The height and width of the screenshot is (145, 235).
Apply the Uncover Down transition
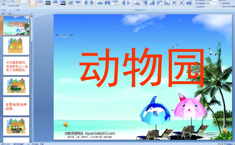click(x=115, y=3)
